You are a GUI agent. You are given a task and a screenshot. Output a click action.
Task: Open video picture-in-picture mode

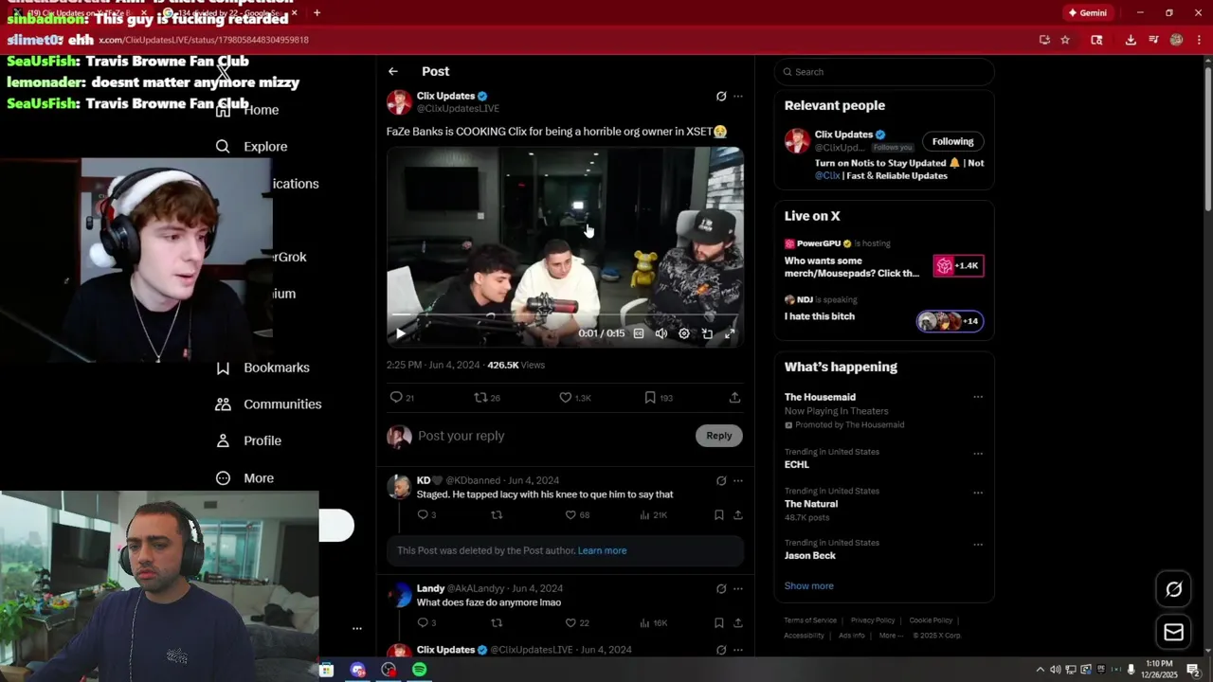(x=707, y=333)
